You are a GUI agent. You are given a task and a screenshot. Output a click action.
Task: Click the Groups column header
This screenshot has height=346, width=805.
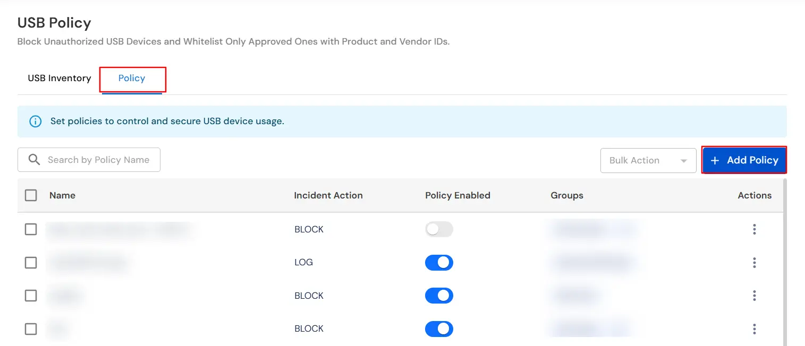coord(567,195)
